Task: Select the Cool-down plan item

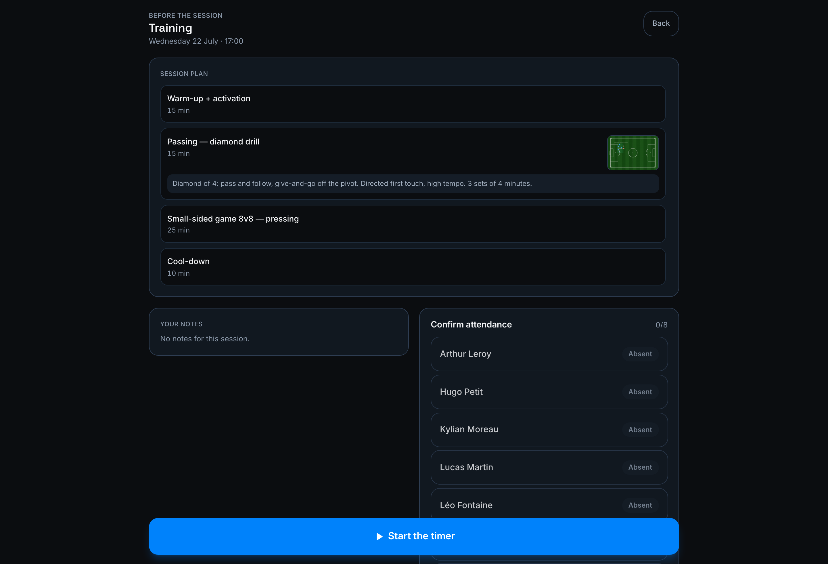Action: [413, 267]
